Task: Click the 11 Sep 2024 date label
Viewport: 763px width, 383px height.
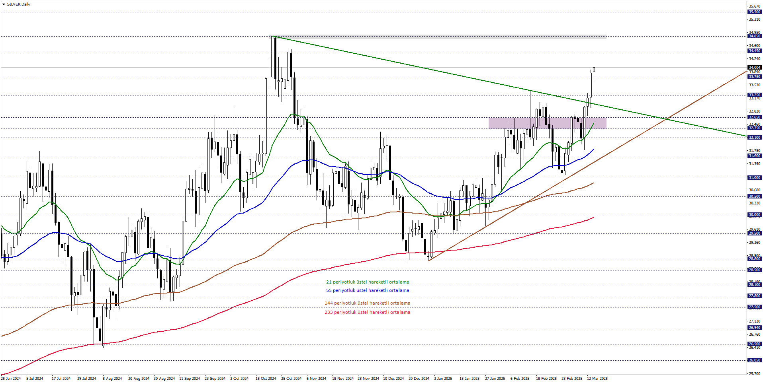Action: coord(190,379)
